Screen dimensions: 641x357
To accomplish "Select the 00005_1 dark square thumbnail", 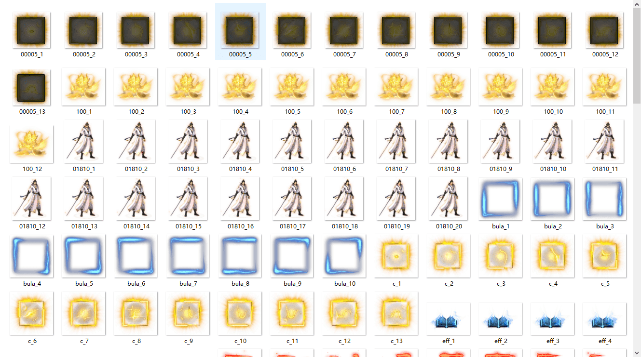I will click(x=31, y=30).
